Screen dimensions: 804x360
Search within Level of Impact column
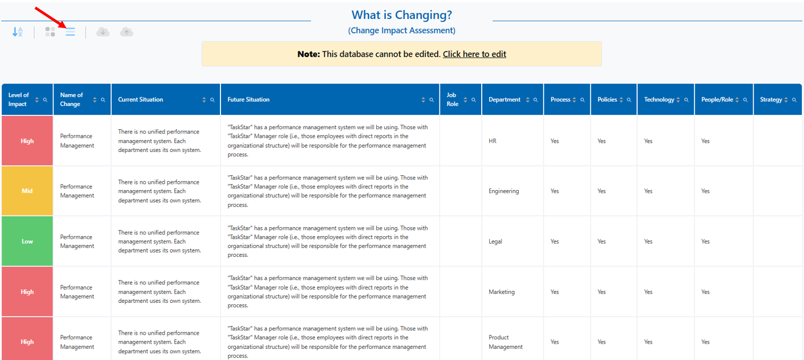[x=45, y=100]
